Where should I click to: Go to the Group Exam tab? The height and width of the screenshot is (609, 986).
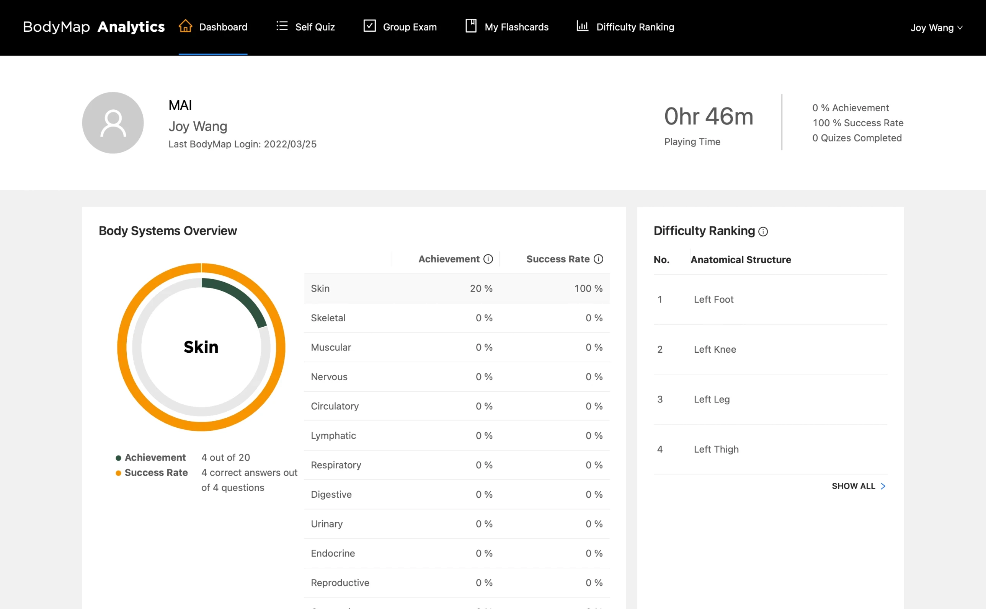click(x=400, y=27)
